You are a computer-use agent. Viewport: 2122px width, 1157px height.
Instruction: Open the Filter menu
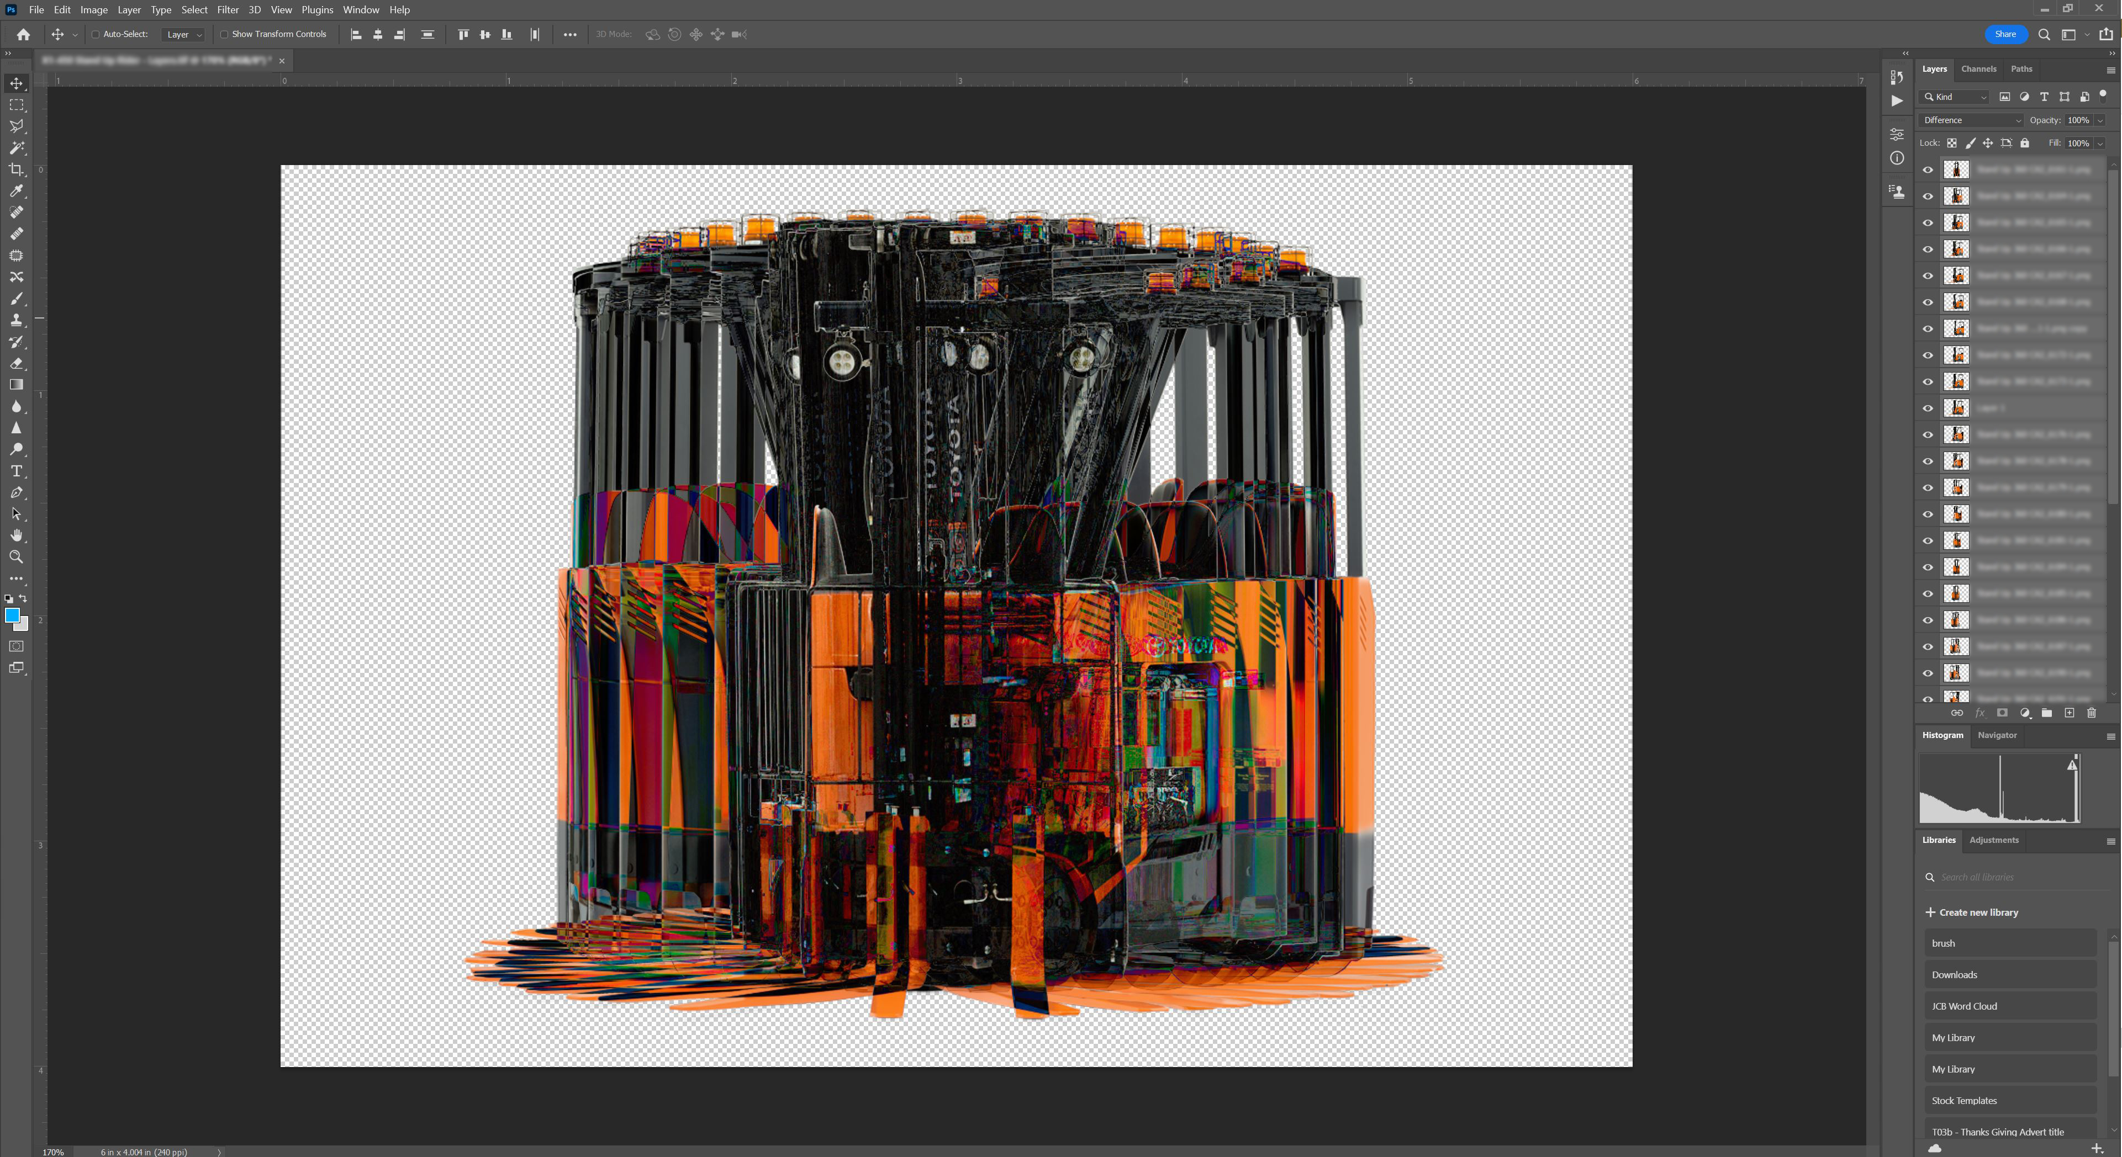tap(228, 10)
